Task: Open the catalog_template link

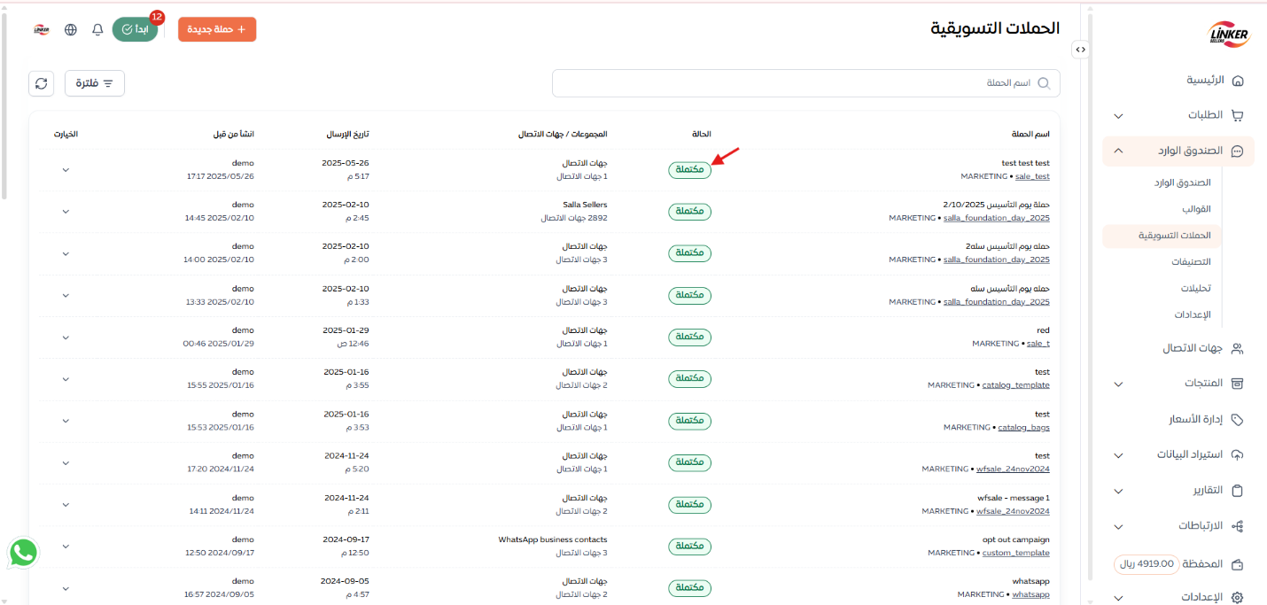Action: 1016,385
